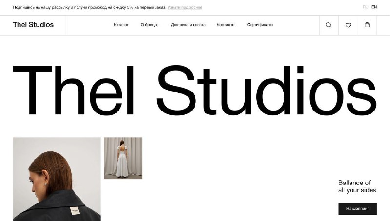Screen dimensions: 390x221
Task: Click the beige label on the black jacket
Action: tap(75, 211)
